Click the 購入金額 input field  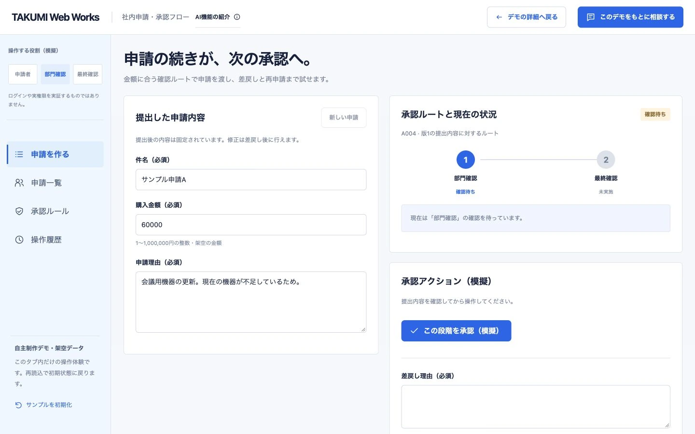coord(251,225)
